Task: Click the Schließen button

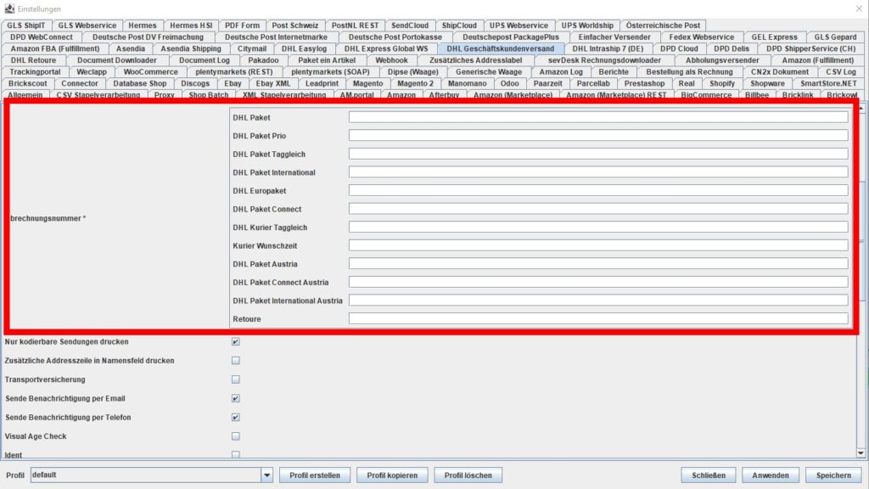Action: (709, 475)
